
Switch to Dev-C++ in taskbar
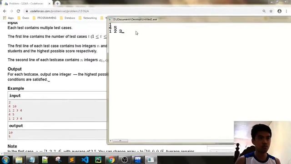(x=138, y=160)
